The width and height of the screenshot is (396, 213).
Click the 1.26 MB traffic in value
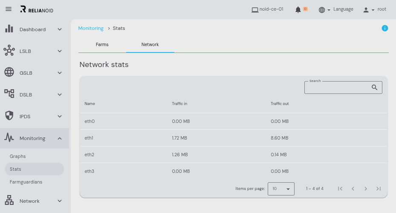[x=180, y=155]
